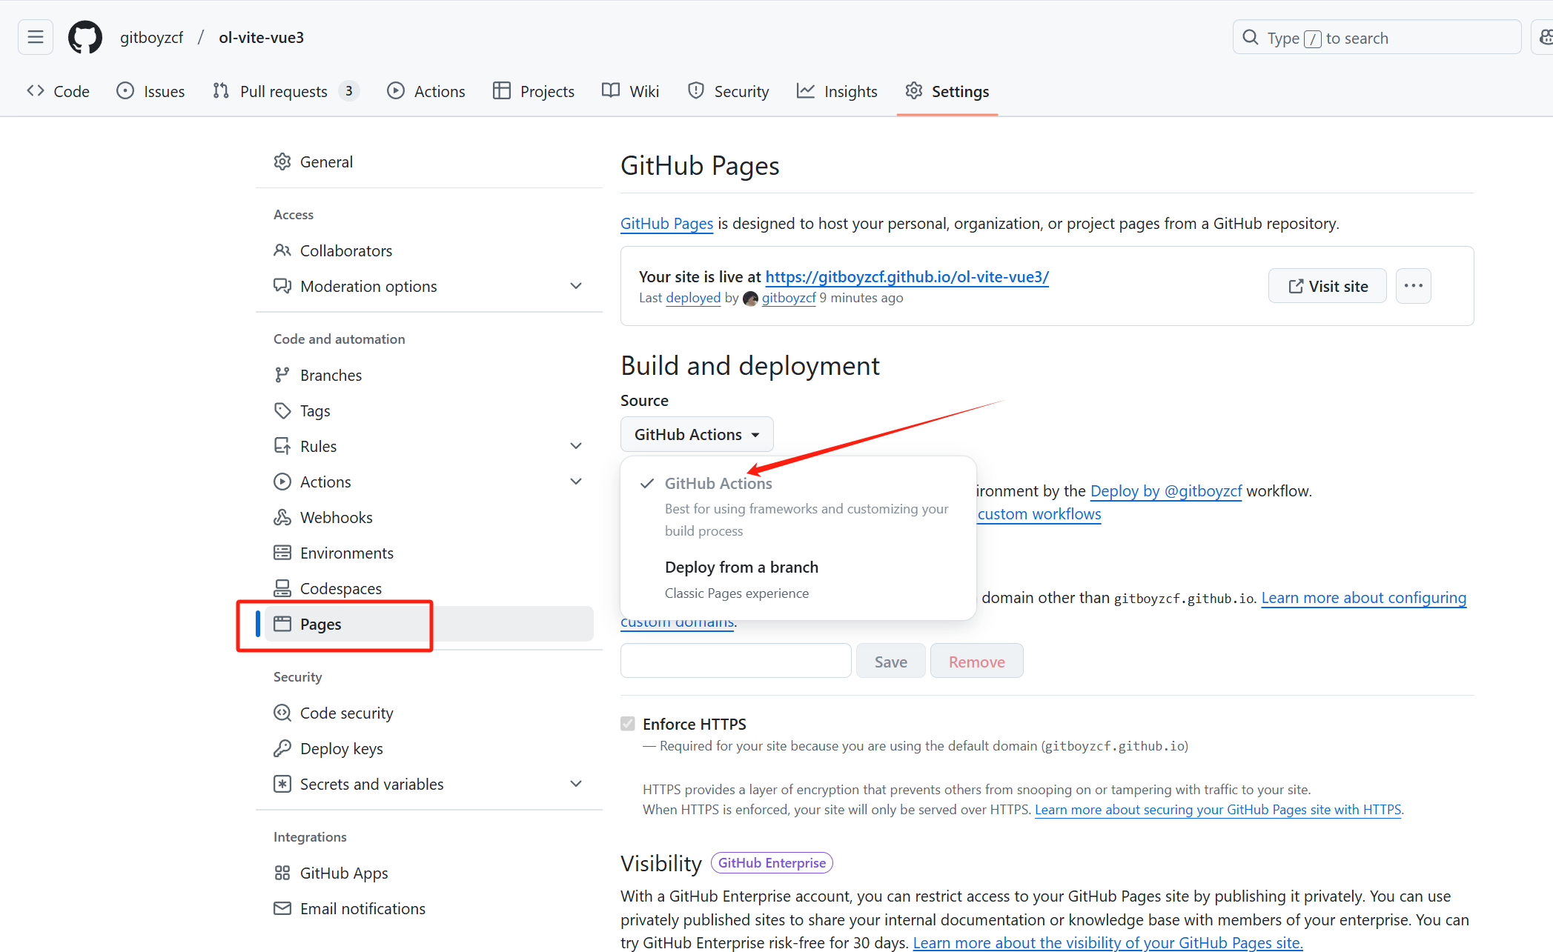Viewport: 1553px width, 952px height.
Task: Click the Actions play icon in sidebar
Action: click(282, 482)
